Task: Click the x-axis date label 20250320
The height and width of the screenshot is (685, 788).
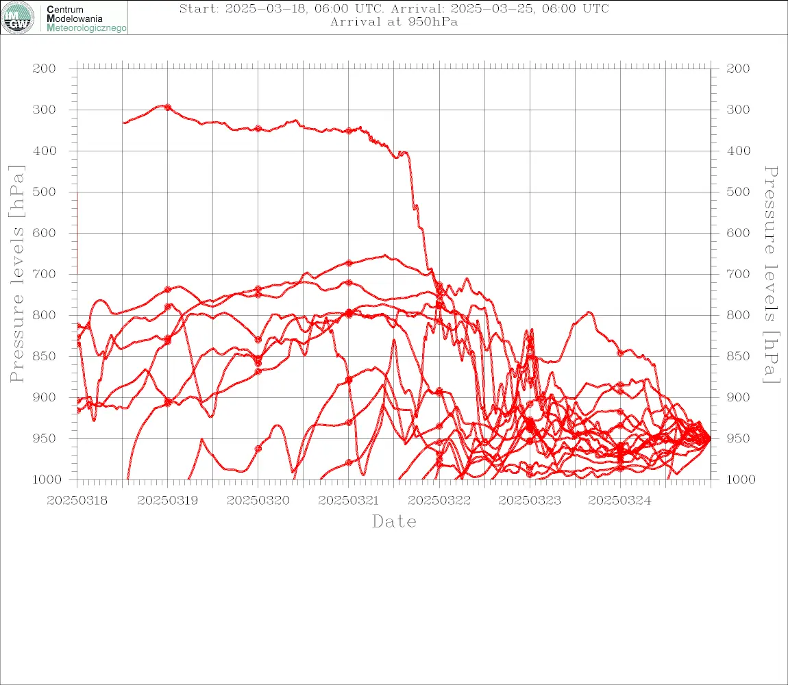Action: pos(258,501)
